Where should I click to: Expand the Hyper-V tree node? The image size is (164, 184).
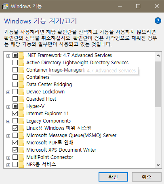[8, 107]
